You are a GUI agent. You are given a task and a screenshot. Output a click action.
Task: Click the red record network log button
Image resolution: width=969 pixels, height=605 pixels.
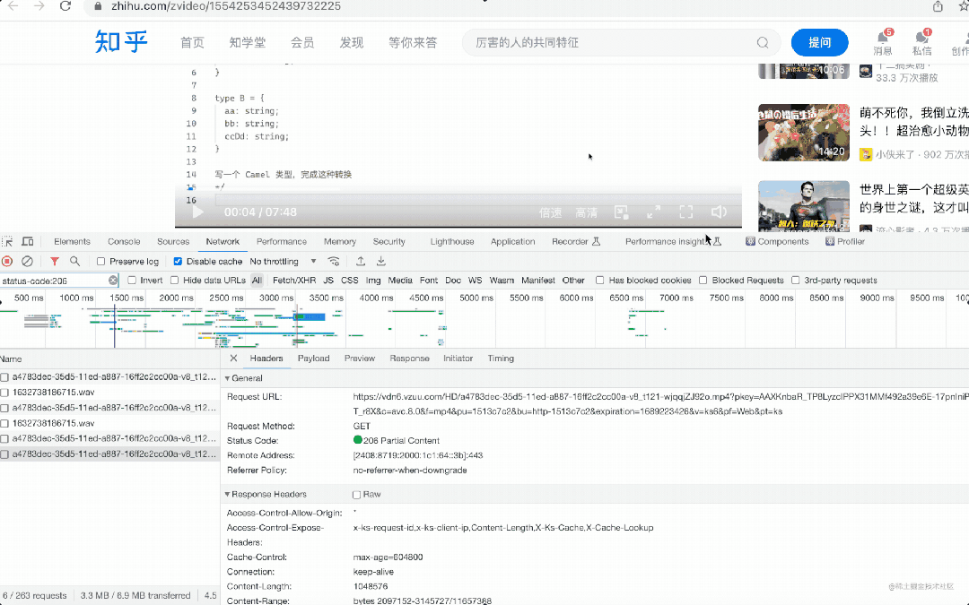(7, 261)
